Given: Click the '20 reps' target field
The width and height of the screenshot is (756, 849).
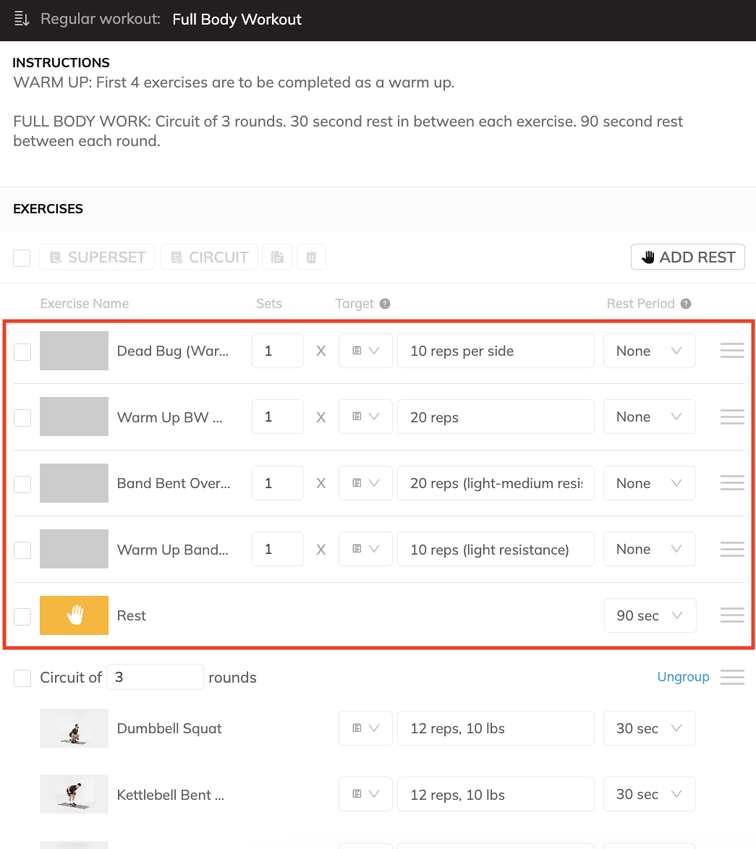Looking at the screenshot, I should click(x=496, y=417).
